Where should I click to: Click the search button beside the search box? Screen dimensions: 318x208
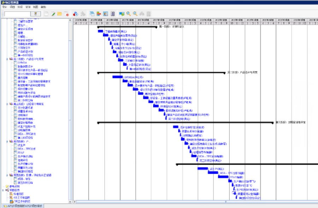click(x=35, y=14)
